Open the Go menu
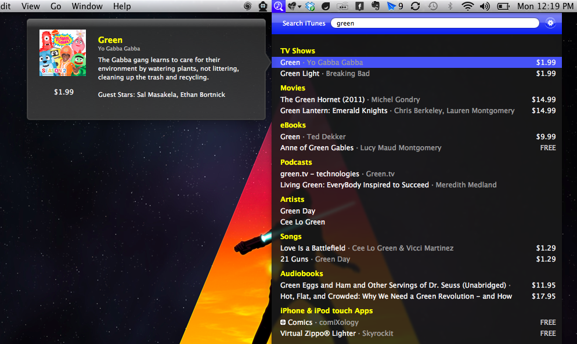Viewport: 577px width, 344px height. click(x=56, y=6)
